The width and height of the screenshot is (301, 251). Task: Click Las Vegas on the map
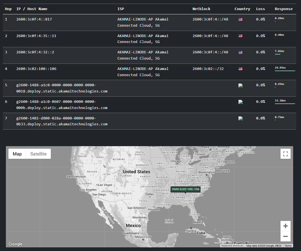[105, 185]
